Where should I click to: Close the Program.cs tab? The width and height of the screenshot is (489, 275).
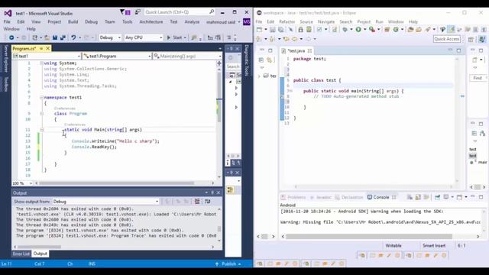coord(47,48)
